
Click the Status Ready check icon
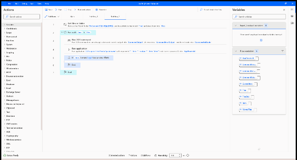[x=5, y=155]
